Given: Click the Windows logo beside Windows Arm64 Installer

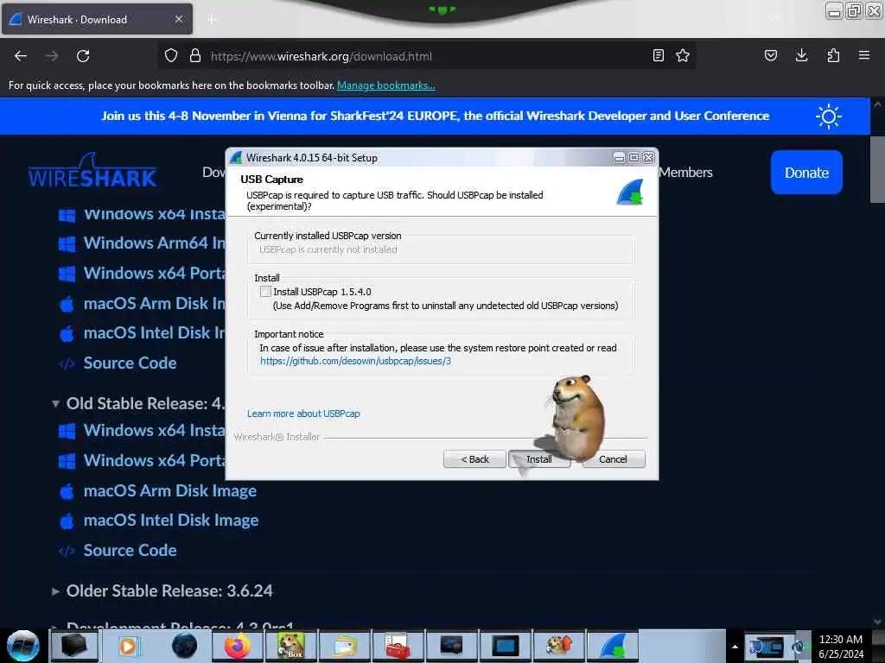Looking at the screenshot, I should [x=67, y=244].
